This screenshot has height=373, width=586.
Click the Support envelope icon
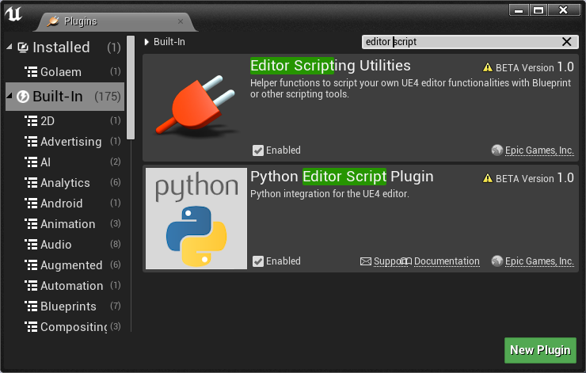(x=366, y=261)
